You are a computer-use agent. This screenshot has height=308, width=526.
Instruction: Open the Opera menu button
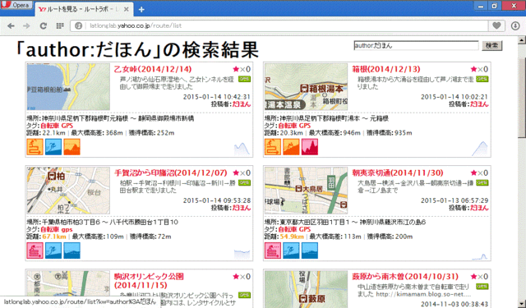pyautogui.click(x=16, y=5)
